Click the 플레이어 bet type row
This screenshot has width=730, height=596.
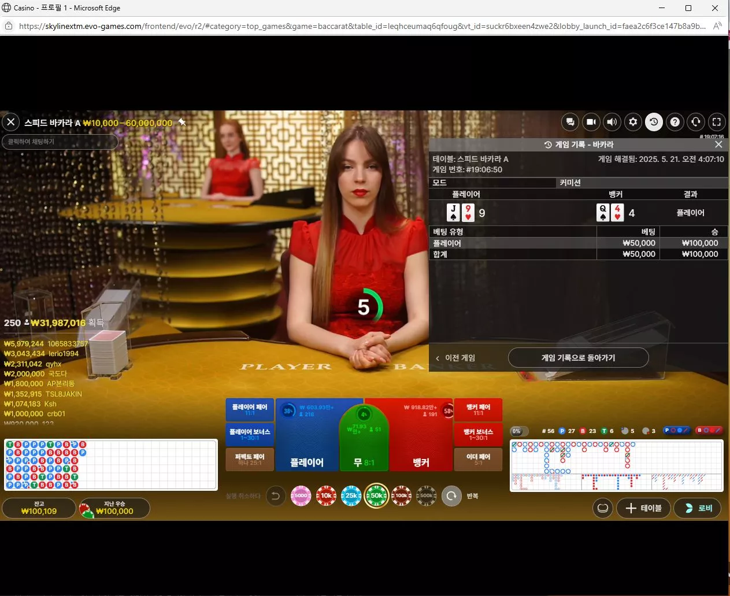click(578, 243)
